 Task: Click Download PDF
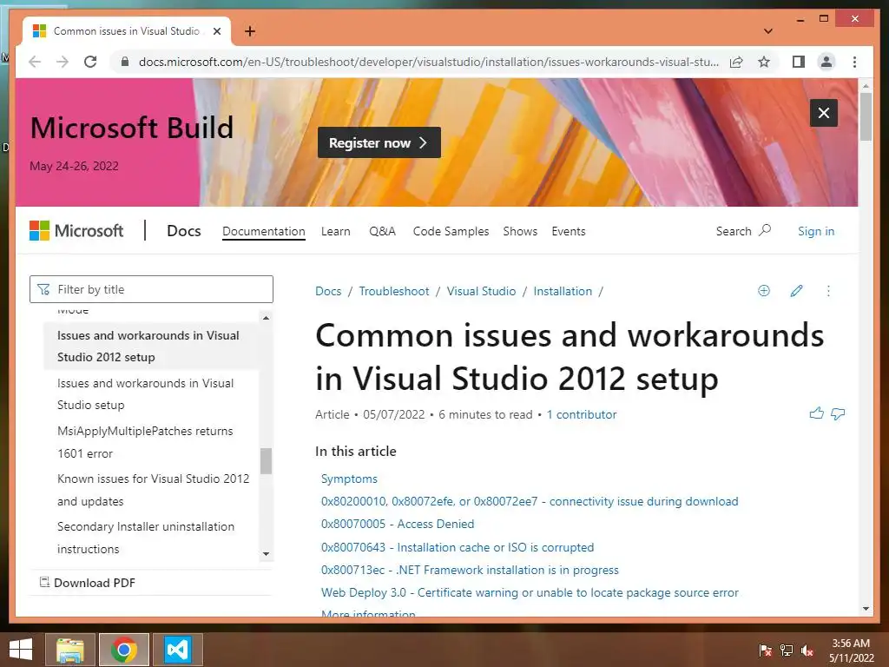[x=88, y=583]
